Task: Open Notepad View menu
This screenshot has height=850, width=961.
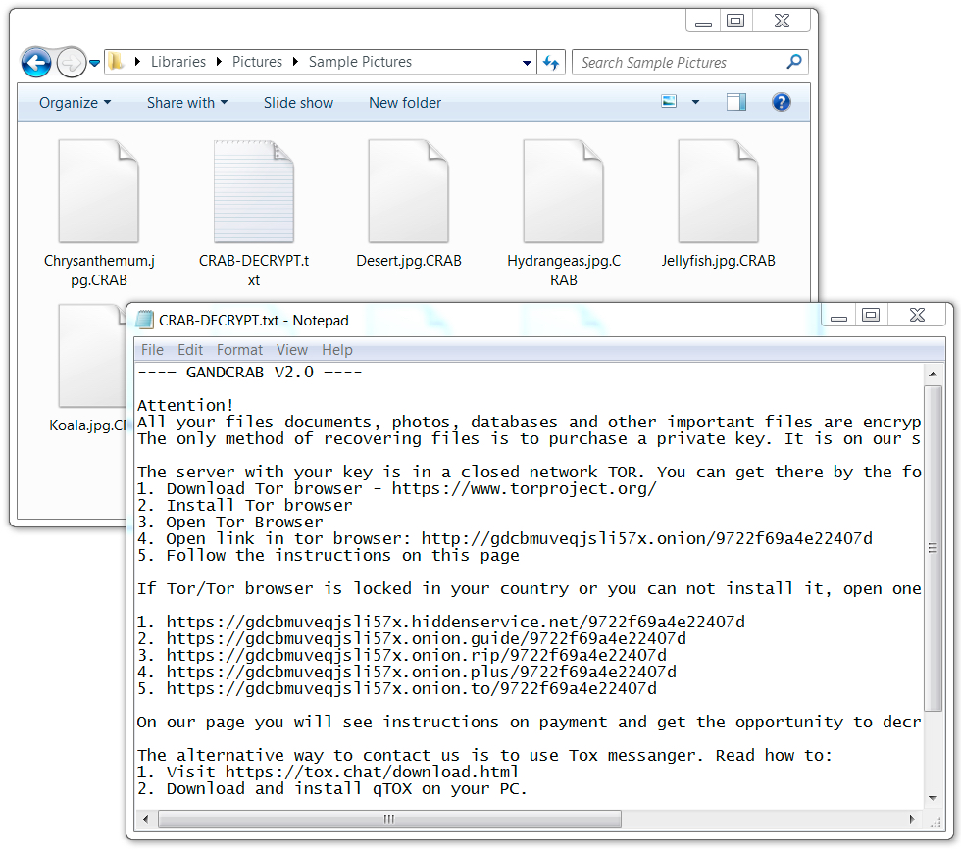Action: [292, 350]
